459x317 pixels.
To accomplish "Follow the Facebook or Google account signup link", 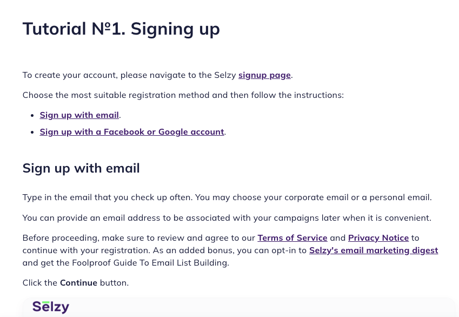I will pos(132,132).
